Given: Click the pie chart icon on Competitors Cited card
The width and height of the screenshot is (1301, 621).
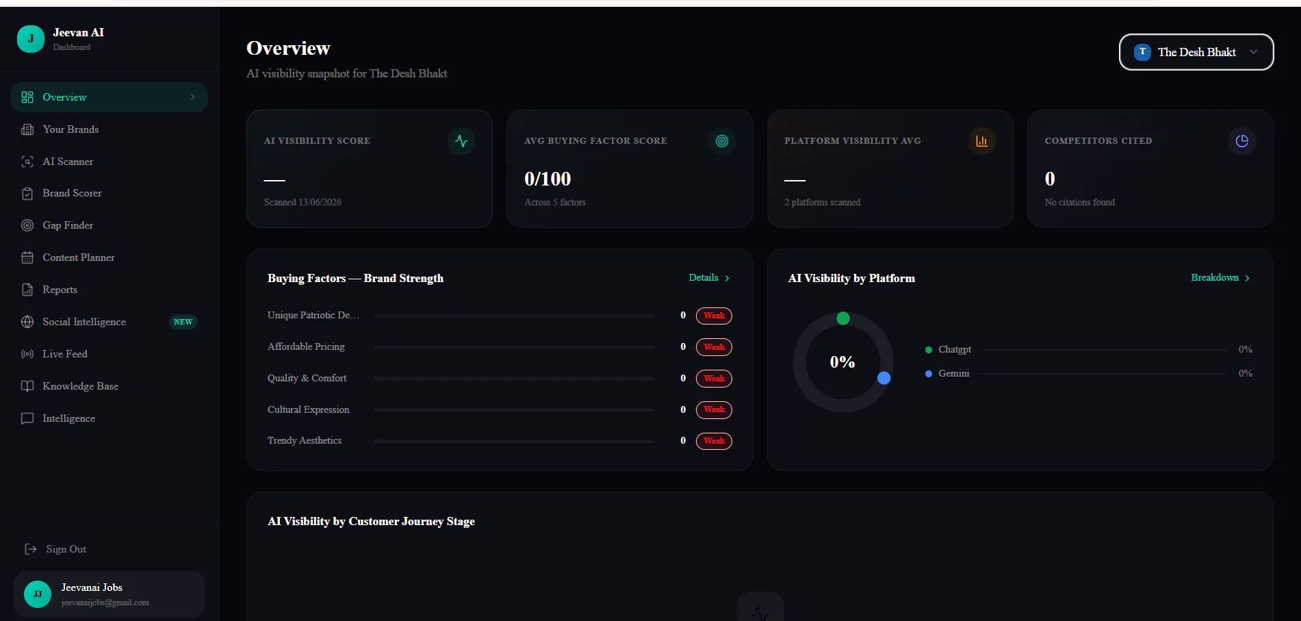Looking at the screenshot, I should [1242, 141].
